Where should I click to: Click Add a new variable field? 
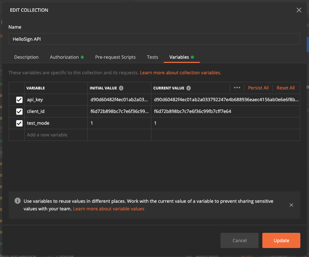pyautogui.click(x=56, y=135)
